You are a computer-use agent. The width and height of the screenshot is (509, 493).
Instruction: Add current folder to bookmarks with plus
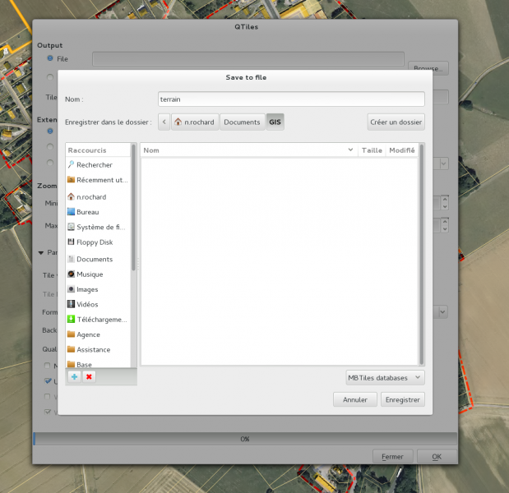pos(74,376)
